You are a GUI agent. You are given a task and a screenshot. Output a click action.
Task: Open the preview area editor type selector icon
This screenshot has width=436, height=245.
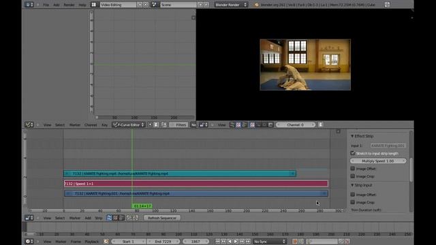[204, 125]
